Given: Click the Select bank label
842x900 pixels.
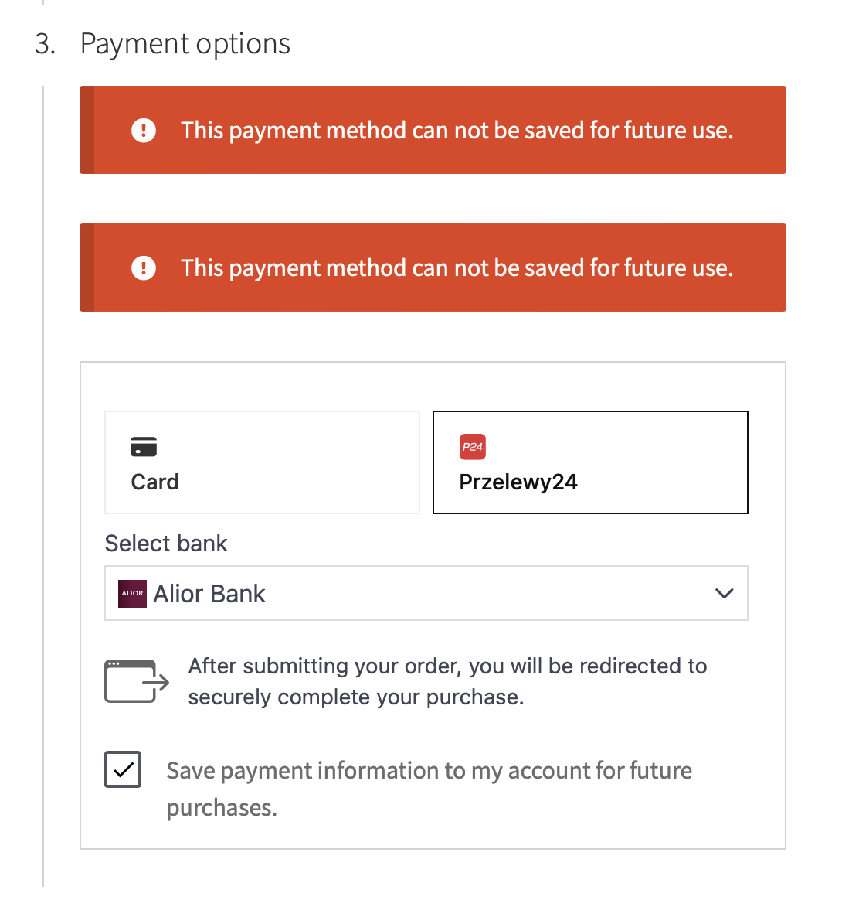Looking at the screenshot, I should click(166, 543).
